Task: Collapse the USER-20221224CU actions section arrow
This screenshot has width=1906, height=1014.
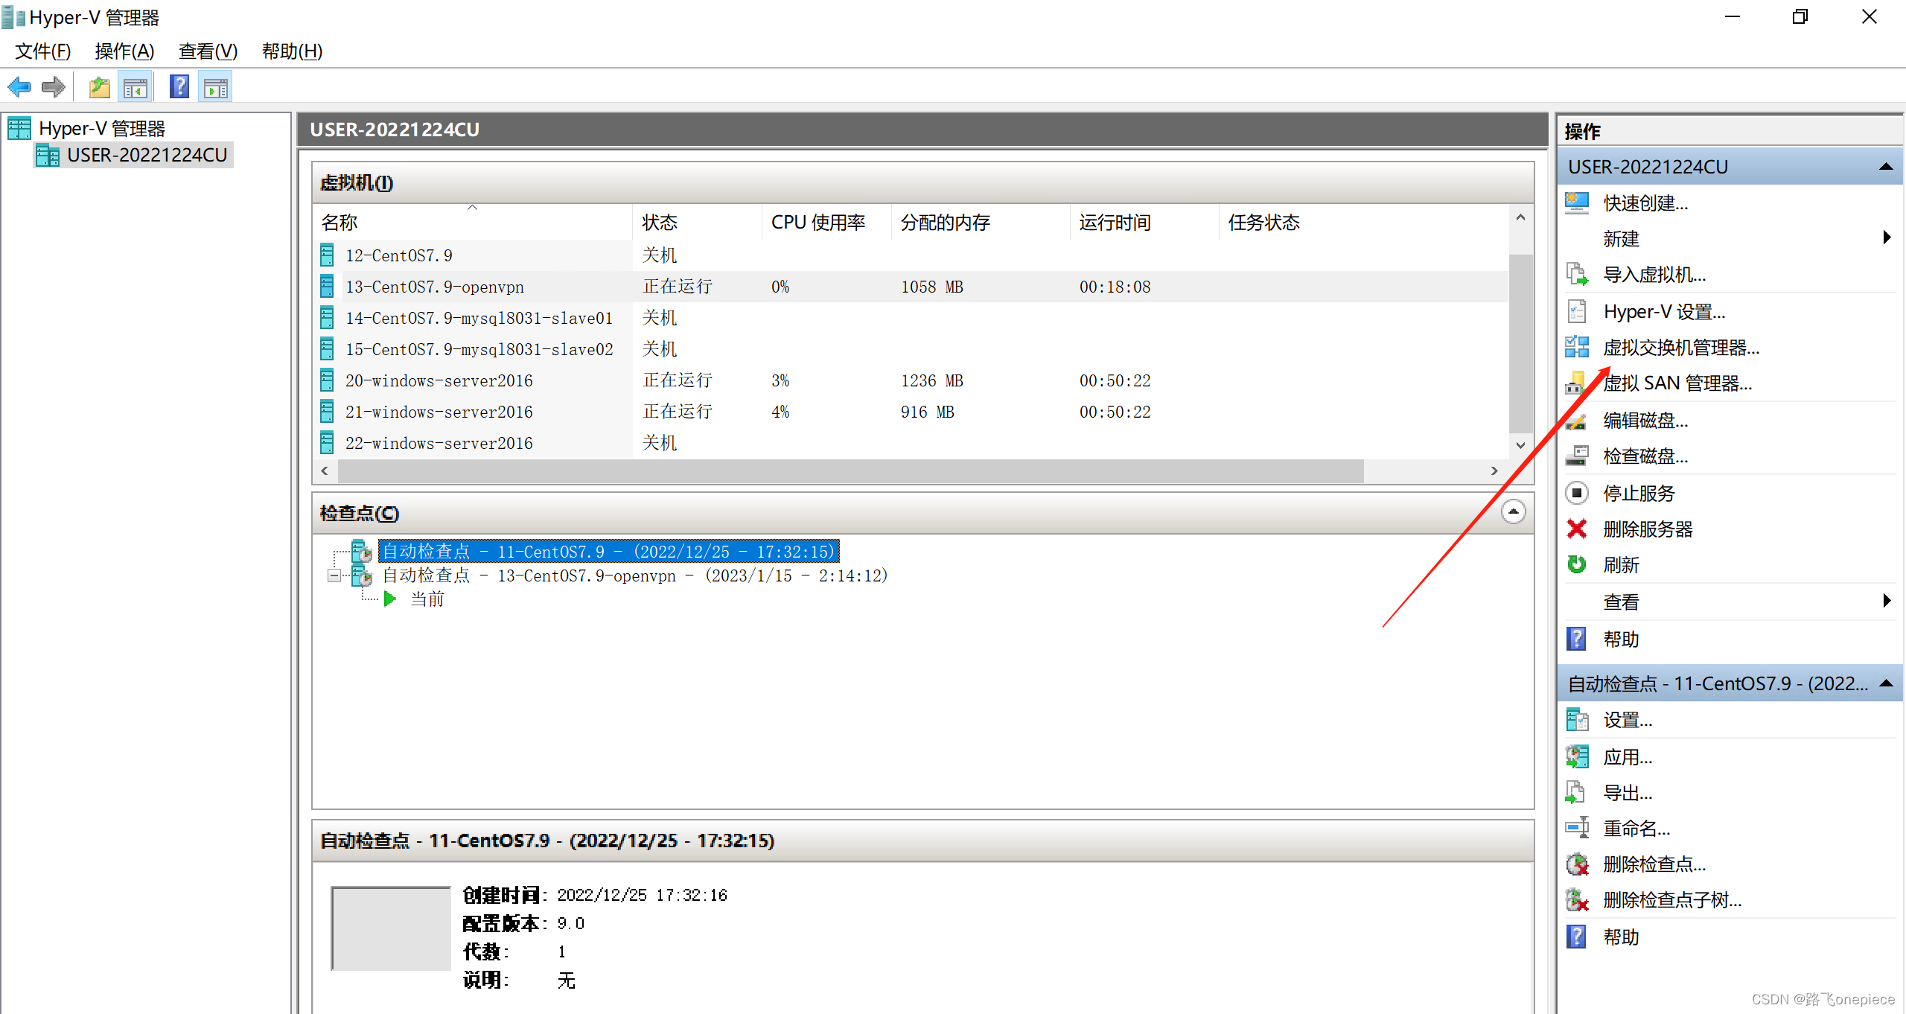Action: click(x=1886, y=167)
